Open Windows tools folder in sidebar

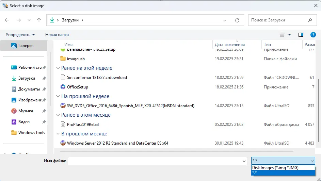(28, 133)
